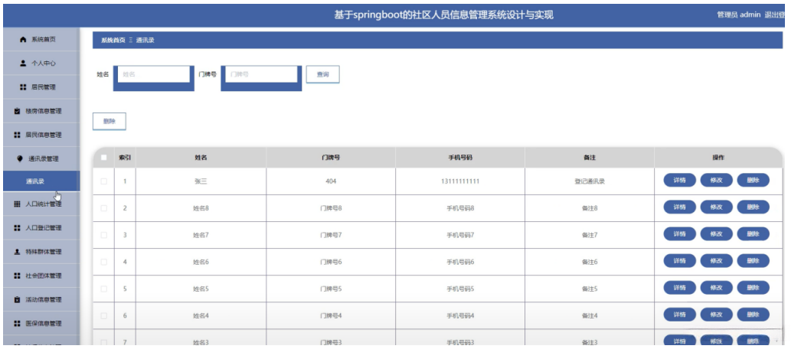The width and height of the screenshot is (801, 349).
Task: Click the phone cell 13111111111
Action: click(x=459, y=181)
